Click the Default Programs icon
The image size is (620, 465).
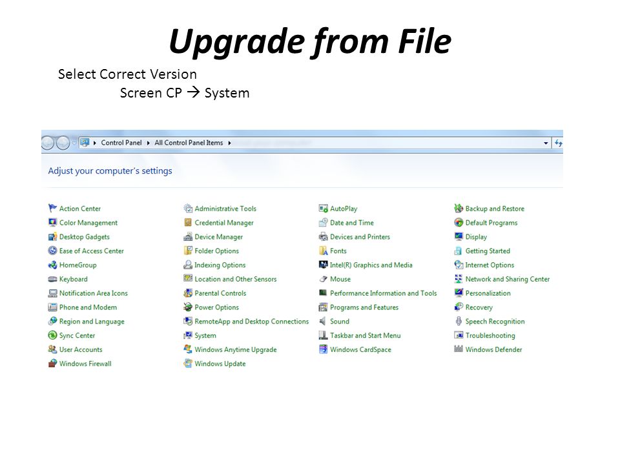point(459,222)
